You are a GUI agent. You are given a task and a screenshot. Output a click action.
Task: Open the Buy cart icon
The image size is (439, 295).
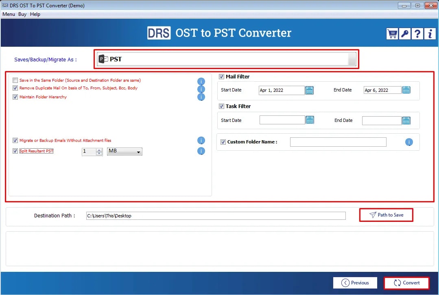point(392,34)
